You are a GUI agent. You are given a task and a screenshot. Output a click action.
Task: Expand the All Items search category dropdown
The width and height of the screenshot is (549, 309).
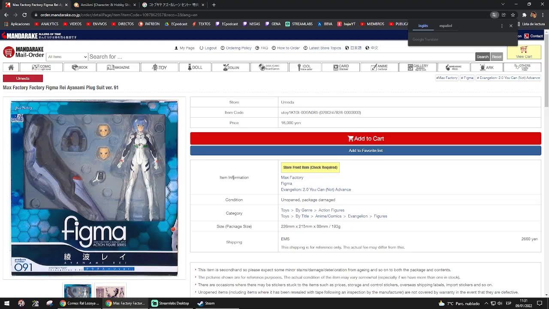(67, 57)
